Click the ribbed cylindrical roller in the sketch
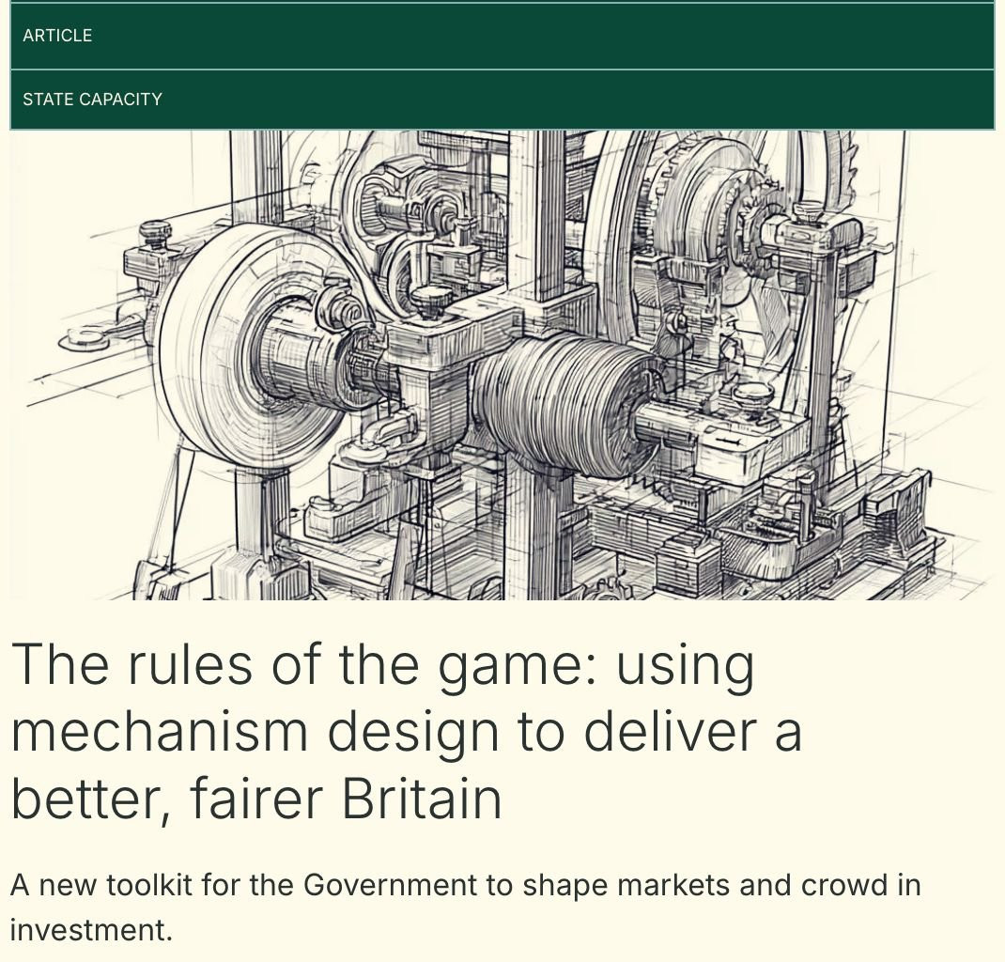This screenshot has height=962, width=1005. (564, 405)
